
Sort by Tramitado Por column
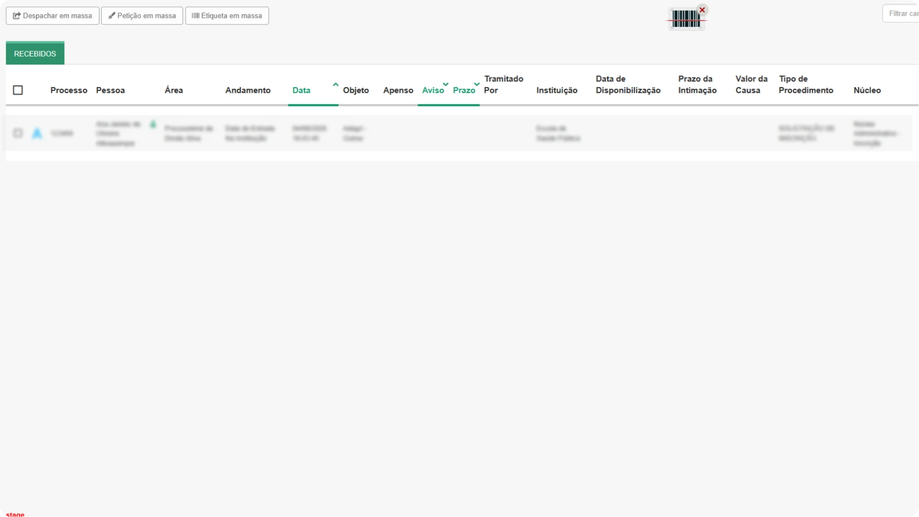tap(503, 85)
